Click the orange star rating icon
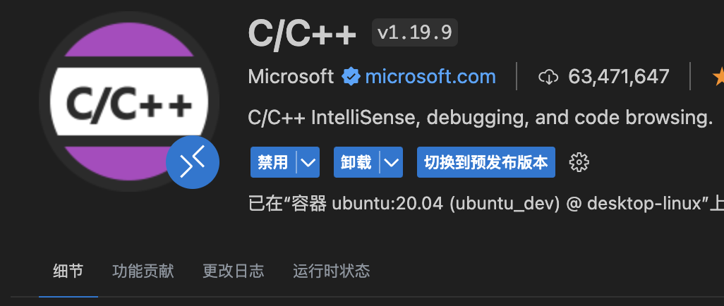 [x=718, y=77]
